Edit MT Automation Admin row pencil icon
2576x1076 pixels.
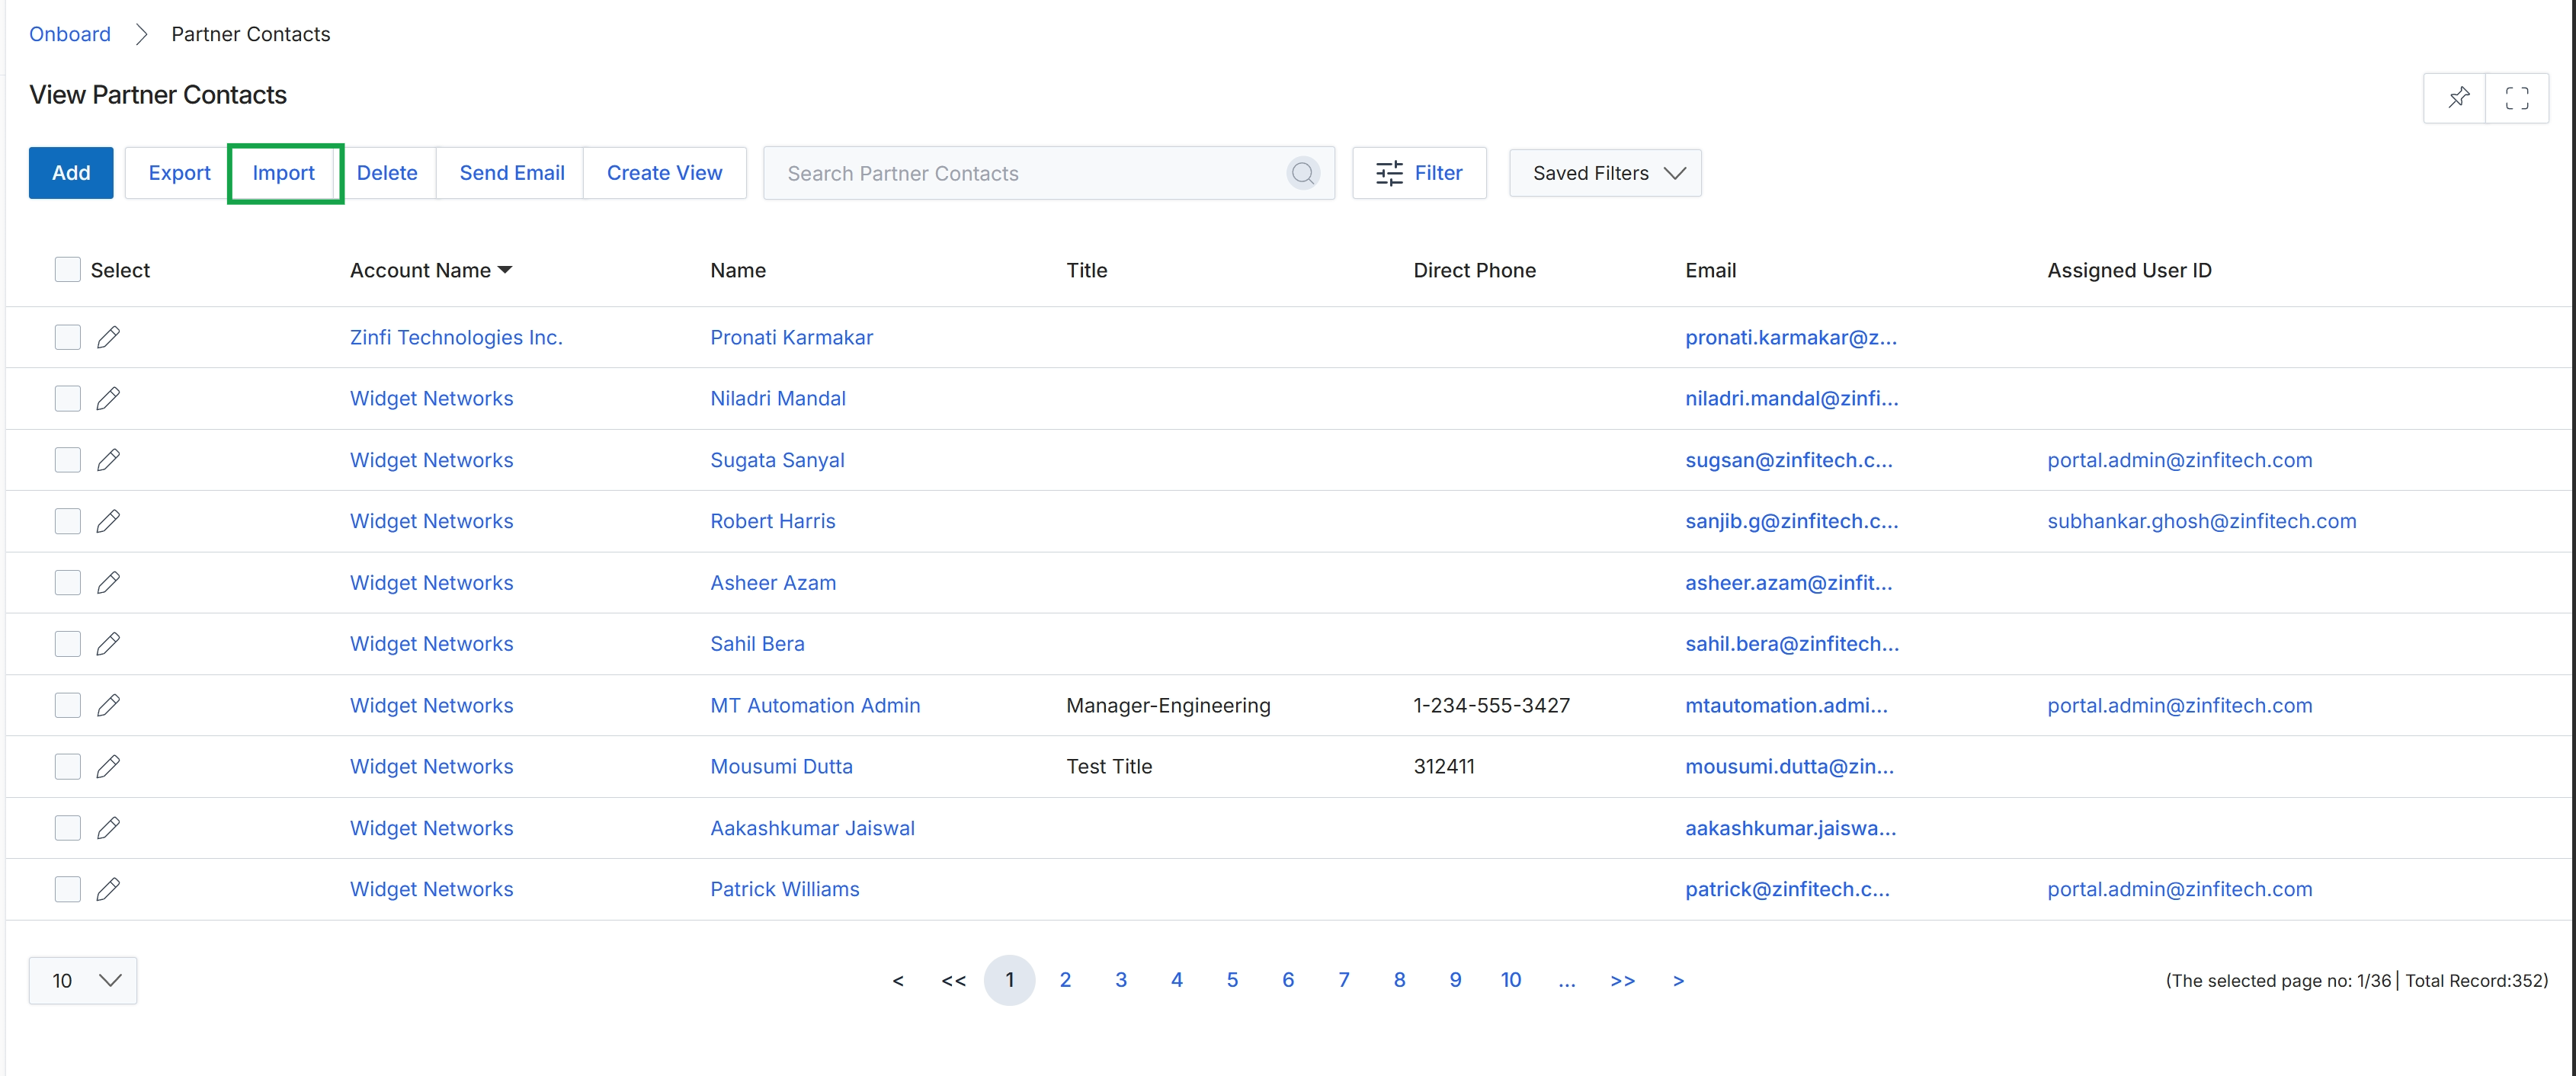108,705
